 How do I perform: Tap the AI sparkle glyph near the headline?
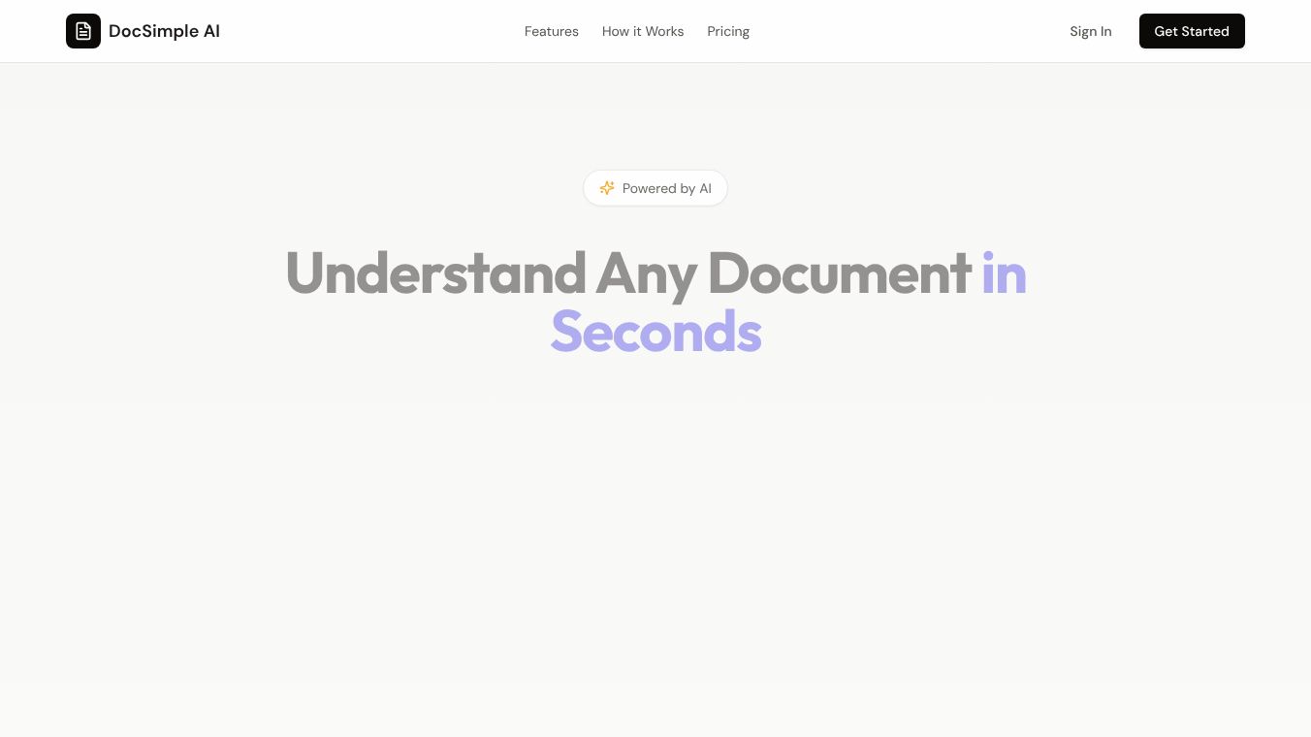[607, 188]
